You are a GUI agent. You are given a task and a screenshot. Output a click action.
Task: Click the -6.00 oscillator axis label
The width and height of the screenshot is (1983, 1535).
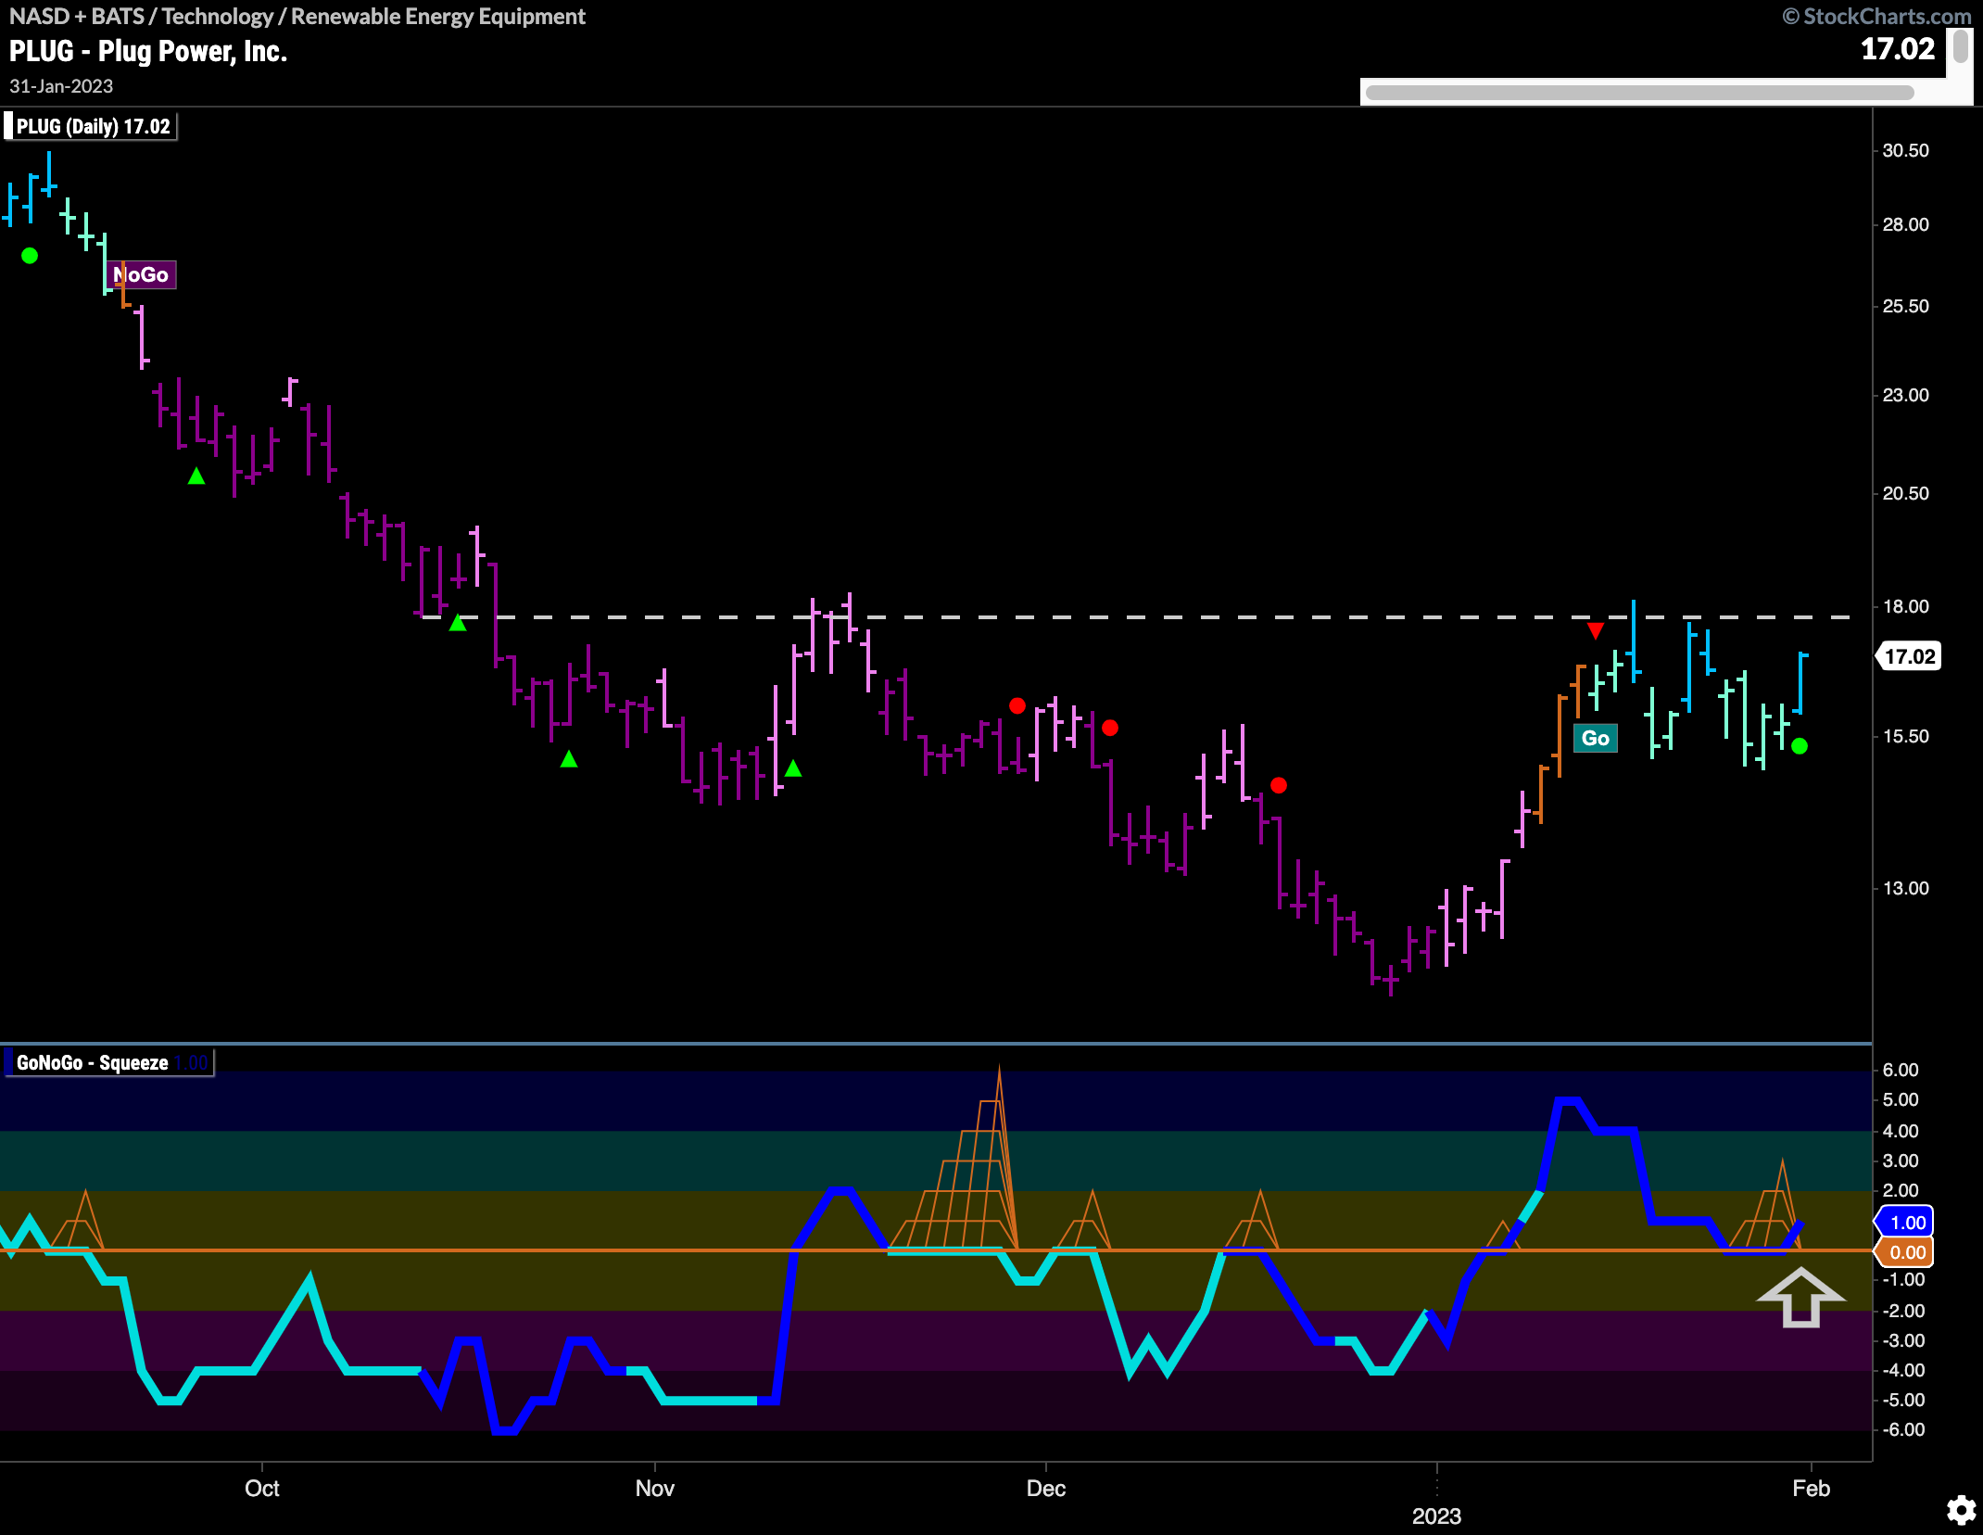pos(1902,1429)
